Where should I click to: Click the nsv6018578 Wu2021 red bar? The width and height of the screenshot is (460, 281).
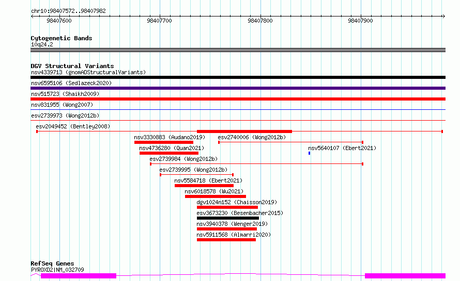pos(216,196)
